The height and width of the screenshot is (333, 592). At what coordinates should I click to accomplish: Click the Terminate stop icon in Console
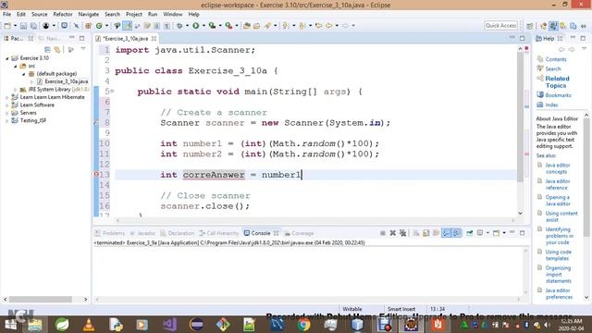point(383,233)
